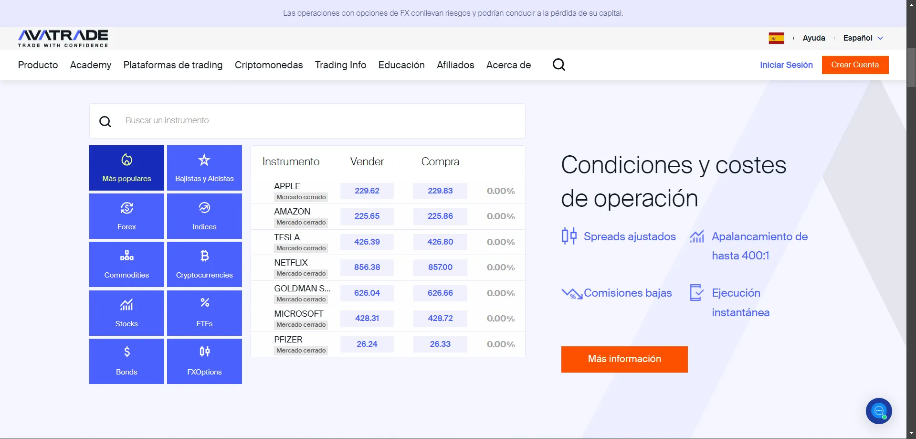
Task: Open the Producto menu
Action: pos(38,65)
